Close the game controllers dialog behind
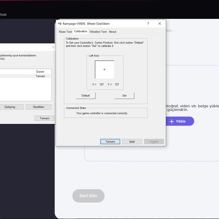Screen dimensions: 219x219 point(53,47)
